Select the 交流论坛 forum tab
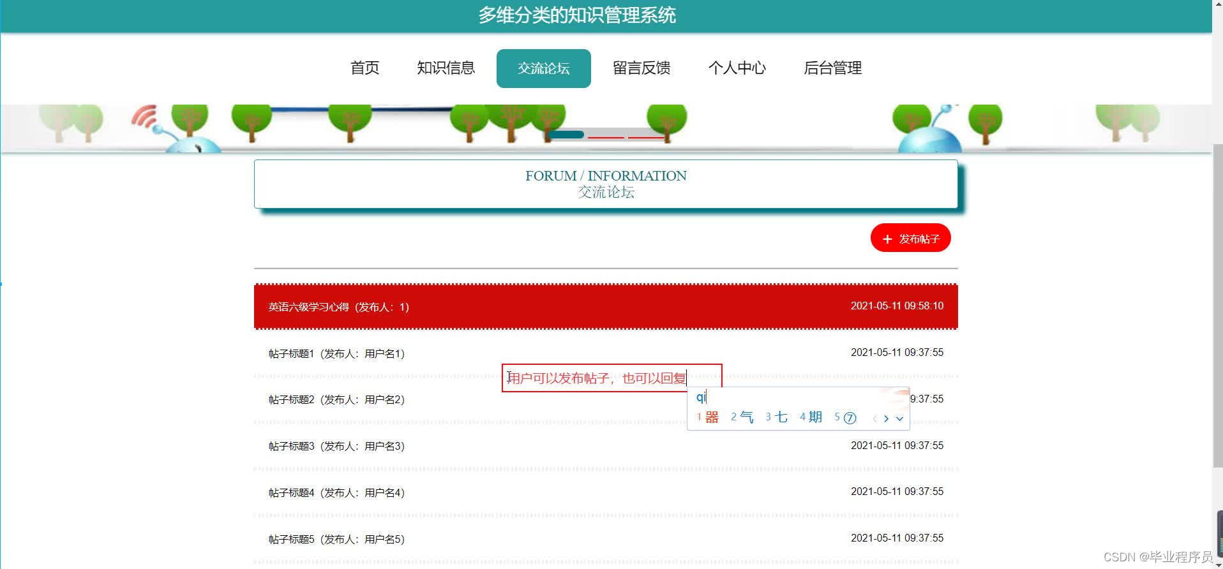This screenshot has height=569, width=1223. pyautogui.click(x=544, y=68)
